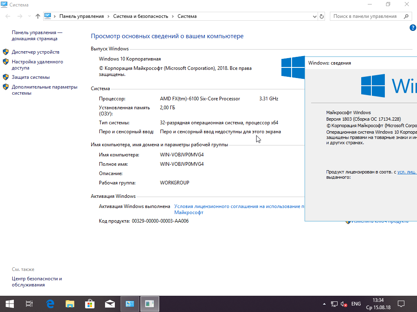The image size is (417, 312).
Task: Click the "WORKGROUP" workgroup value
Action: pos(174,183)
